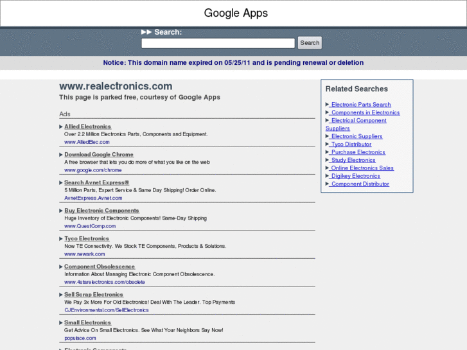Click arrow bullet beside Sell Scrap Electronics

(x=61, y=295)
